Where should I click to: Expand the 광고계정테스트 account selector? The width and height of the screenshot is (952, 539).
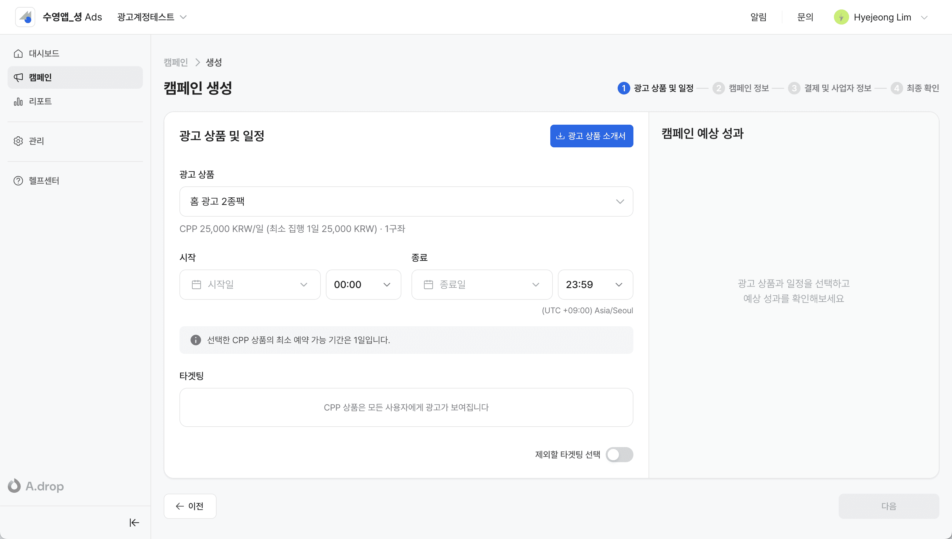tap(152, 17)
